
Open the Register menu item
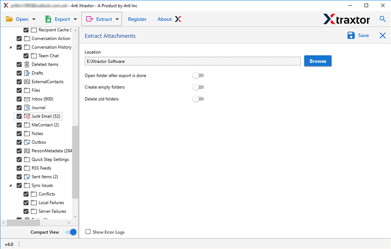(x=137, y=19)
